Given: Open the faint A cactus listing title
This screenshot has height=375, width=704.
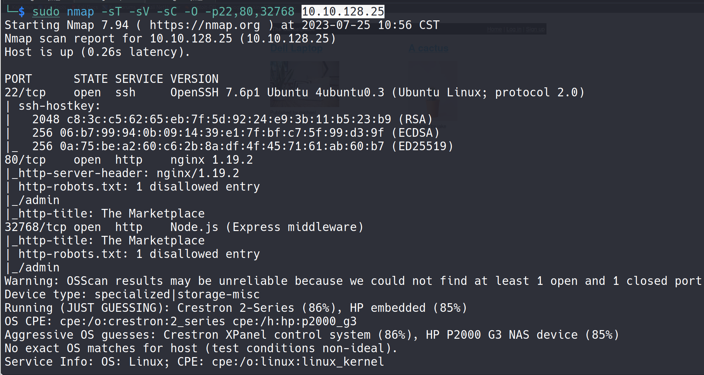Looking at the screenshot, I should coord(428,48).
